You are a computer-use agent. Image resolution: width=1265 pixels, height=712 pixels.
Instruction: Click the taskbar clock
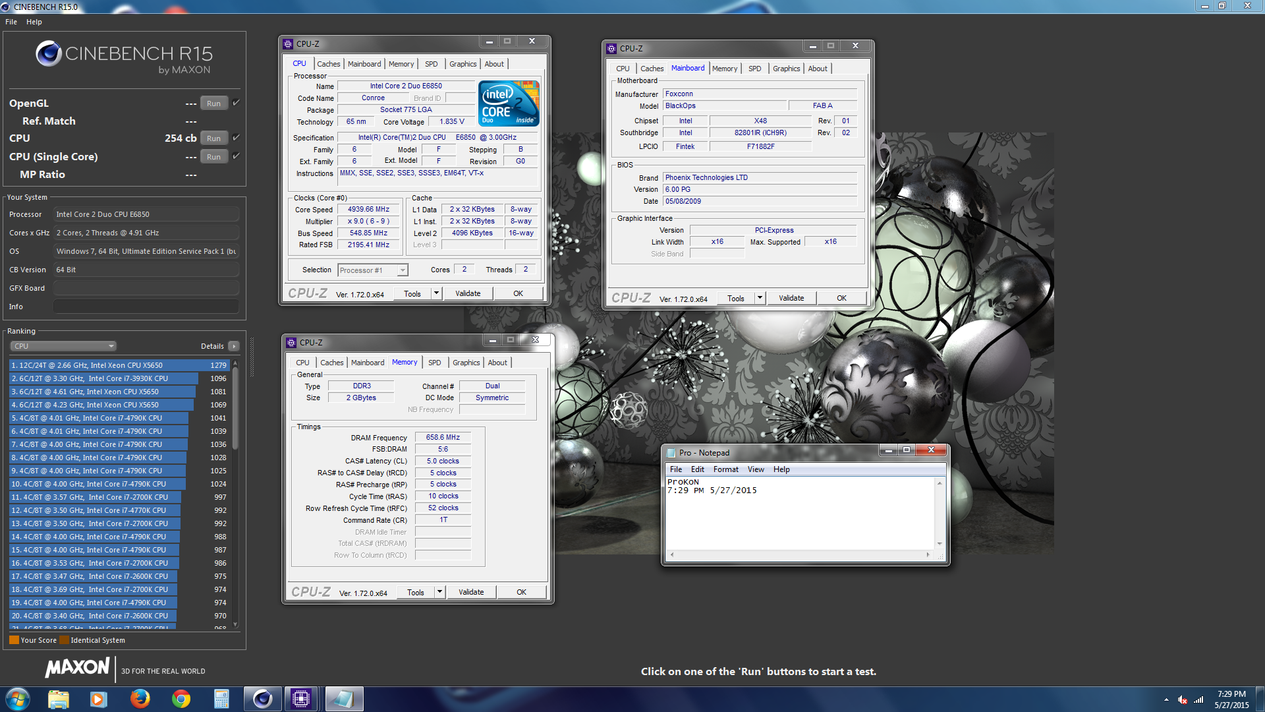(x=1231, y=699)
